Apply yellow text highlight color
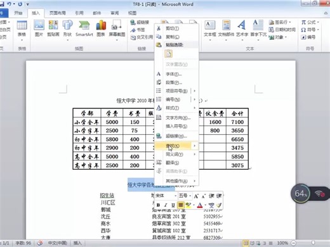This screenshot has width=330, height=247. point(188,205)
